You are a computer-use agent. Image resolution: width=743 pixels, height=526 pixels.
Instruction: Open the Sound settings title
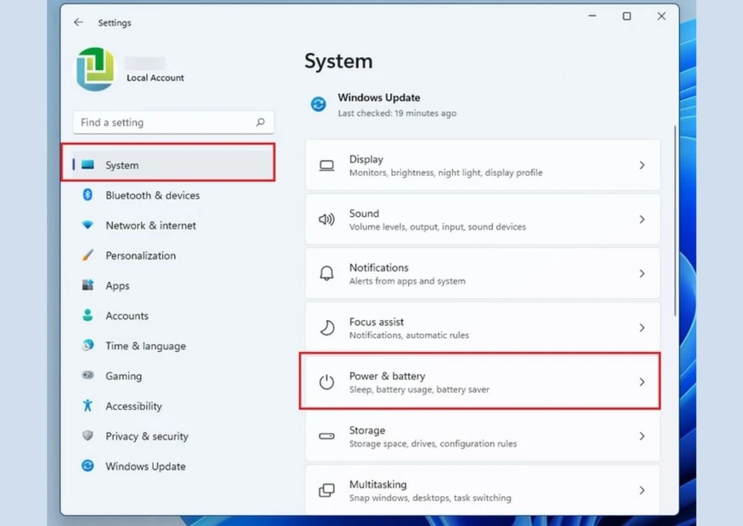364,214
